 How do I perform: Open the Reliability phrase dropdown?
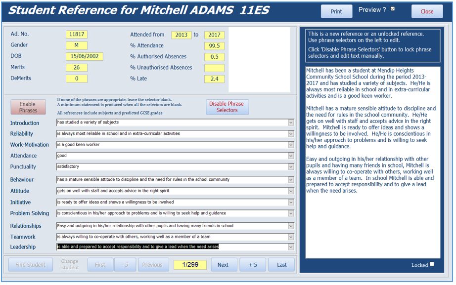(291, 134)
